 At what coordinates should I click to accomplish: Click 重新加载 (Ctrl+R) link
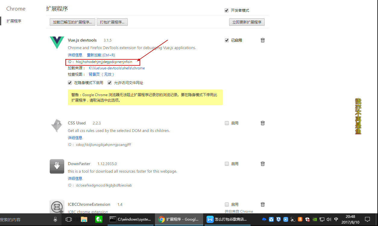click(x=101, y=55)
